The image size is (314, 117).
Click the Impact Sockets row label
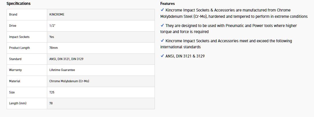point(19,37)
